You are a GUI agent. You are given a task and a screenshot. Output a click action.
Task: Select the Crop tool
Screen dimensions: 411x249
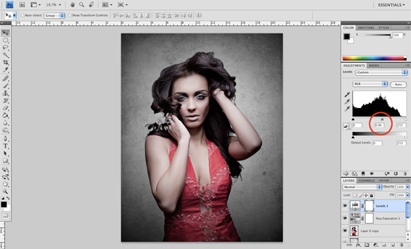5,62
